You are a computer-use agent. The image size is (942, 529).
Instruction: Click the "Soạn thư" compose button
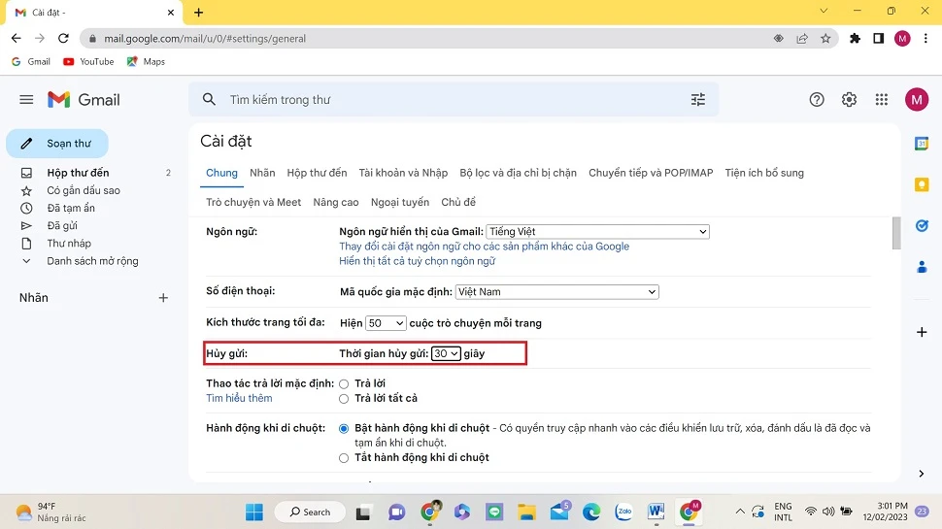tap(57, 144)
